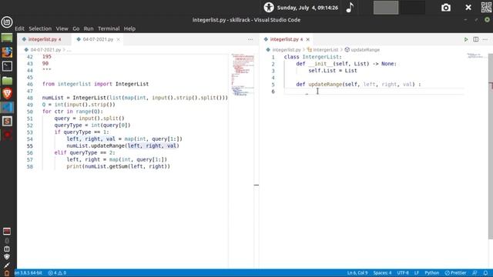
Task: Click the QR code icon in top bar
Action: point(486,7)
